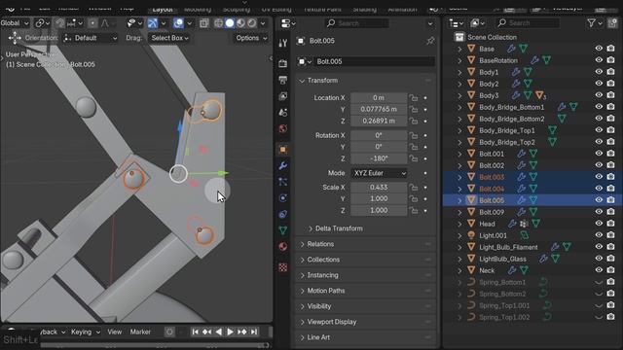
Task: Click the outliner filter funnel icon
Action: click(x=591, y=23)
